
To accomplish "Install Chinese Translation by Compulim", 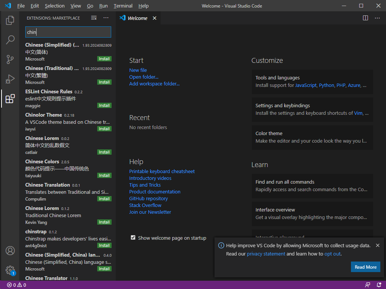I will coord(104,199).
